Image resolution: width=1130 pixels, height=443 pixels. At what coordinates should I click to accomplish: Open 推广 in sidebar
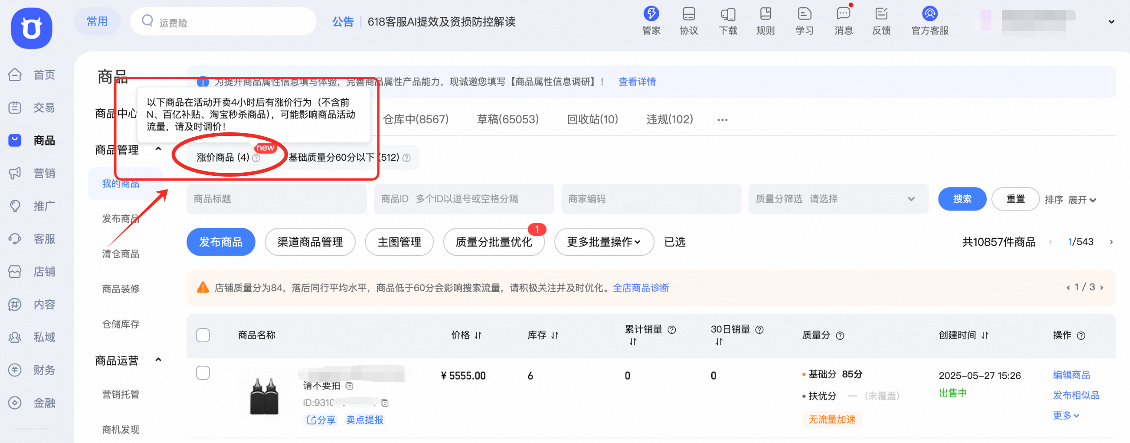point(32,206)
